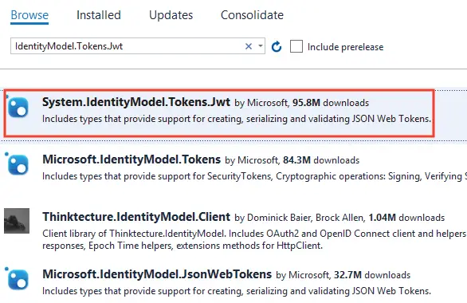Screen dimensions: 467x303
Task: Click the 'Include prerelease' label
Action: click(346, 47)
